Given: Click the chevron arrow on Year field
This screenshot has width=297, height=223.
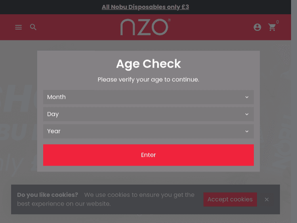Looking at the screenshot, I should 247,131.
